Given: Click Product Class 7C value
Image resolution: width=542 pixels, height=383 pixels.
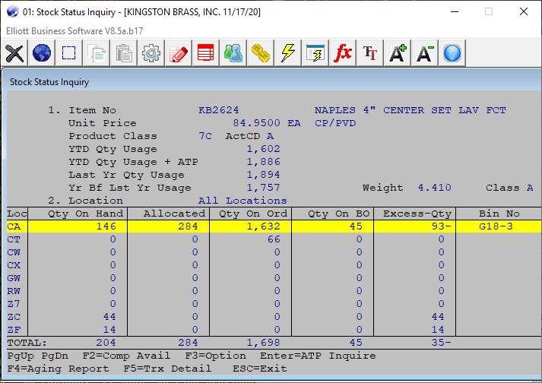Looking at the screenshot, I should (x=205, y=136).
